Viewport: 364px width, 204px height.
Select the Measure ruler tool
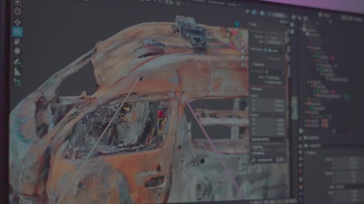point(17,72)
